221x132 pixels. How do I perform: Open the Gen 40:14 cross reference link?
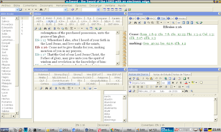[151, 43]
